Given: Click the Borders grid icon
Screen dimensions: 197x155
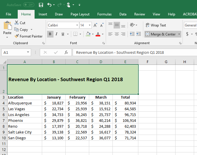Looking at the screenshot, I should point(75,34).
